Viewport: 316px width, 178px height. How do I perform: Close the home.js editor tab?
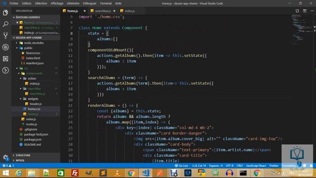[x=84, y=11]
